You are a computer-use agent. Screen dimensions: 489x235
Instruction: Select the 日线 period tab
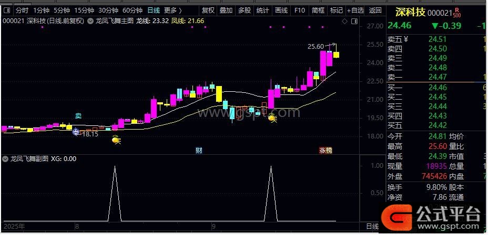(153, 10)
